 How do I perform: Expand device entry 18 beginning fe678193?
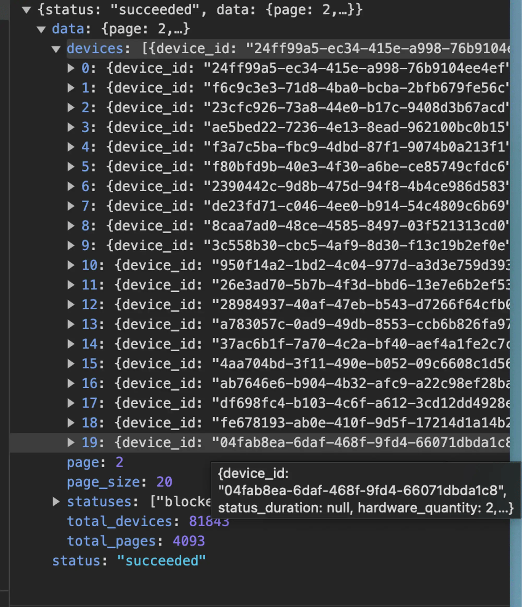pos(71,423)
